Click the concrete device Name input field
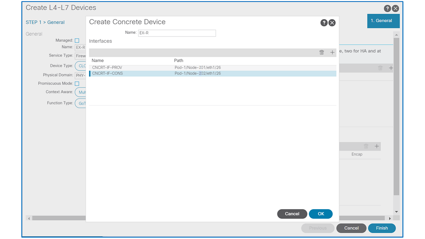 point(177,33)
